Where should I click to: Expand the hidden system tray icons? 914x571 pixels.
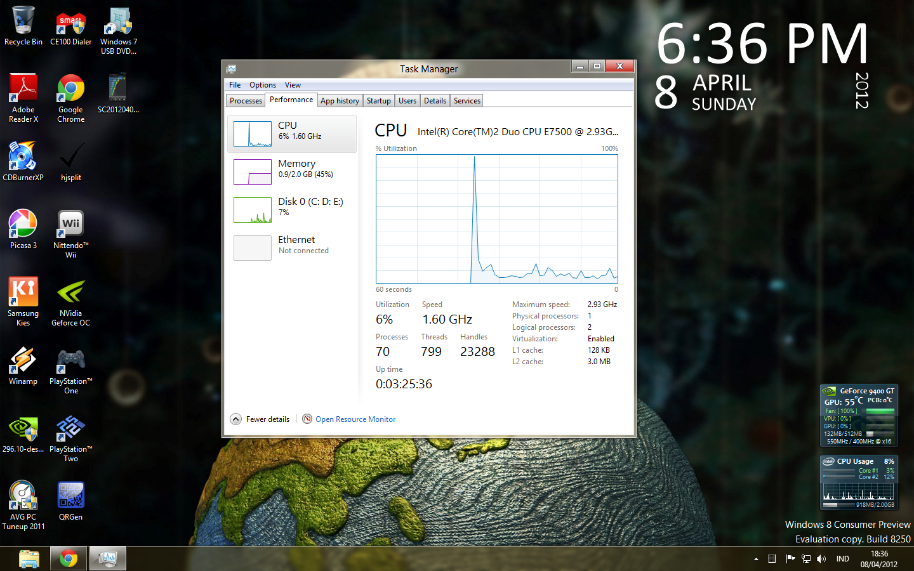[755, 559]
